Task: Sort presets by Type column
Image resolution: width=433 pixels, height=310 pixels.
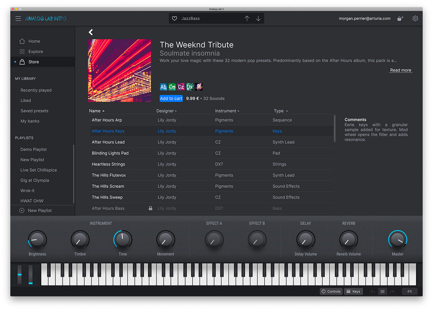Action: [281, 111]
